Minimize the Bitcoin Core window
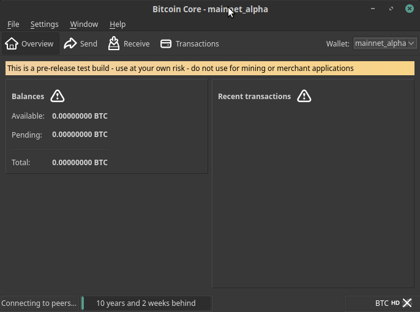 [x=373, y=9]
